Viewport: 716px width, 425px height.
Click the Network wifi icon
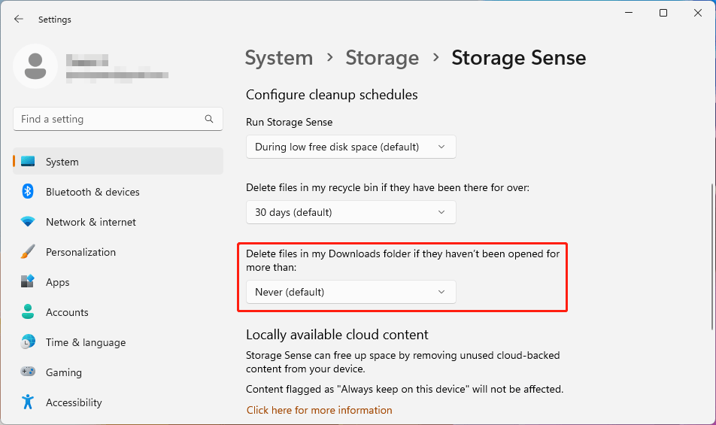pyautogui.click(x=28, y=222)
